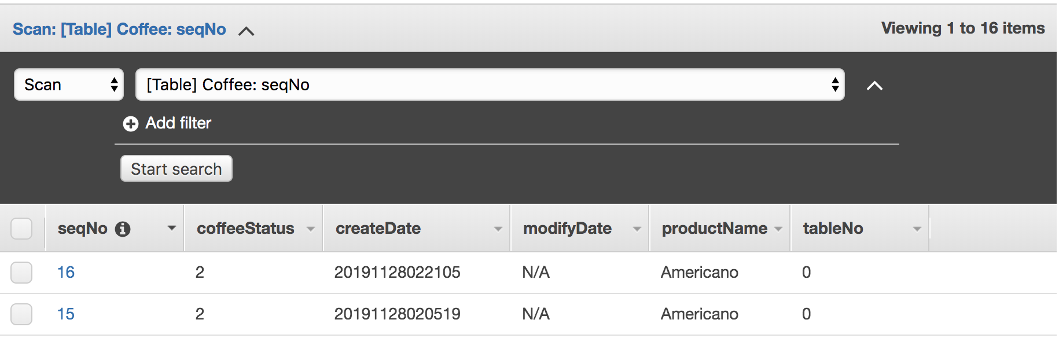Select checkbox for row seqNo 16
1059x338 pixels.
click(21, 273)
